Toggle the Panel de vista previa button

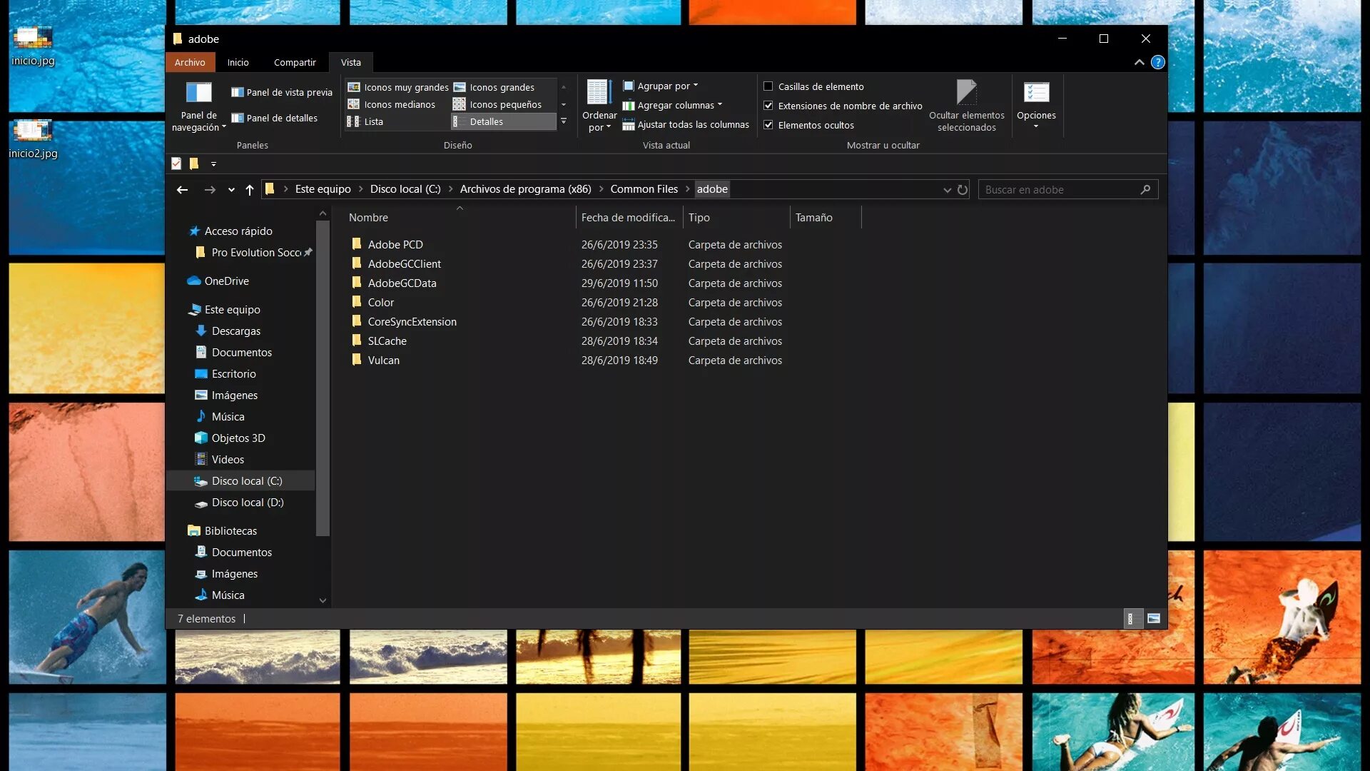282,92
